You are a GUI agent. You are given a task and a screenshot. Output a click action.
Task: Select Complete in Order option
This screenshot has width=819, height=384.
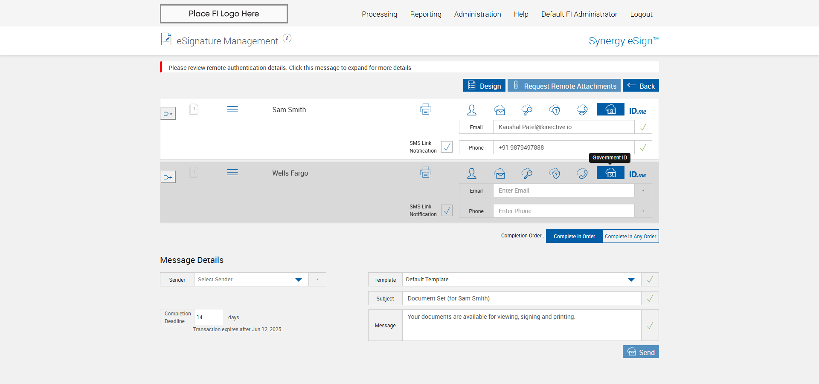pyautogui.click(x=574, y=236)
